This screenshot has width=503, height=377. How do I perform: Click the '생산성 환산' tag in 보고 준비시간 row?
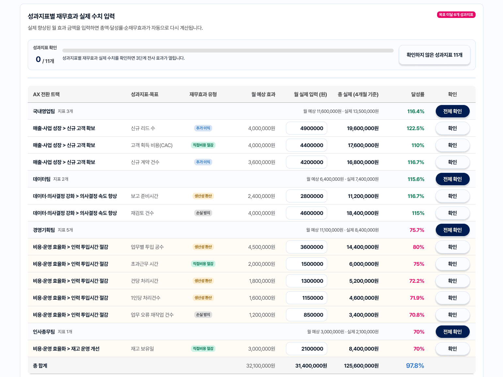point(203,196)
